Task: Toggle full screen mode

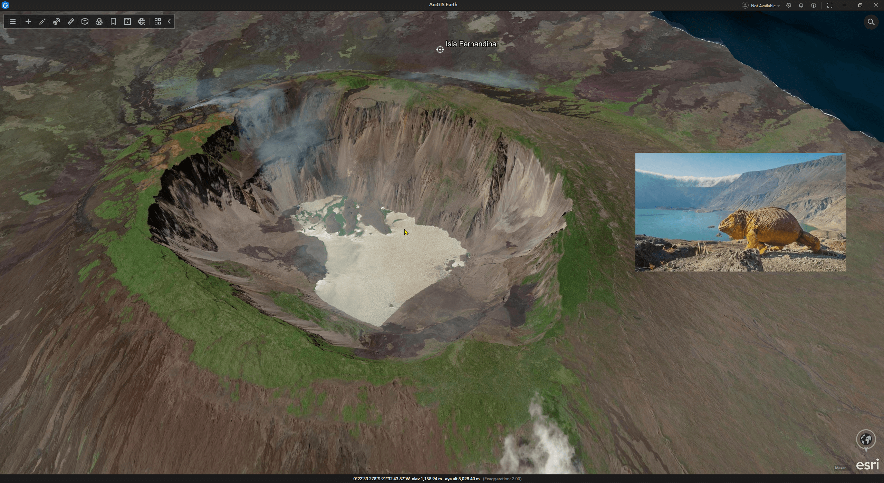Action: click(x=830, y=5)
